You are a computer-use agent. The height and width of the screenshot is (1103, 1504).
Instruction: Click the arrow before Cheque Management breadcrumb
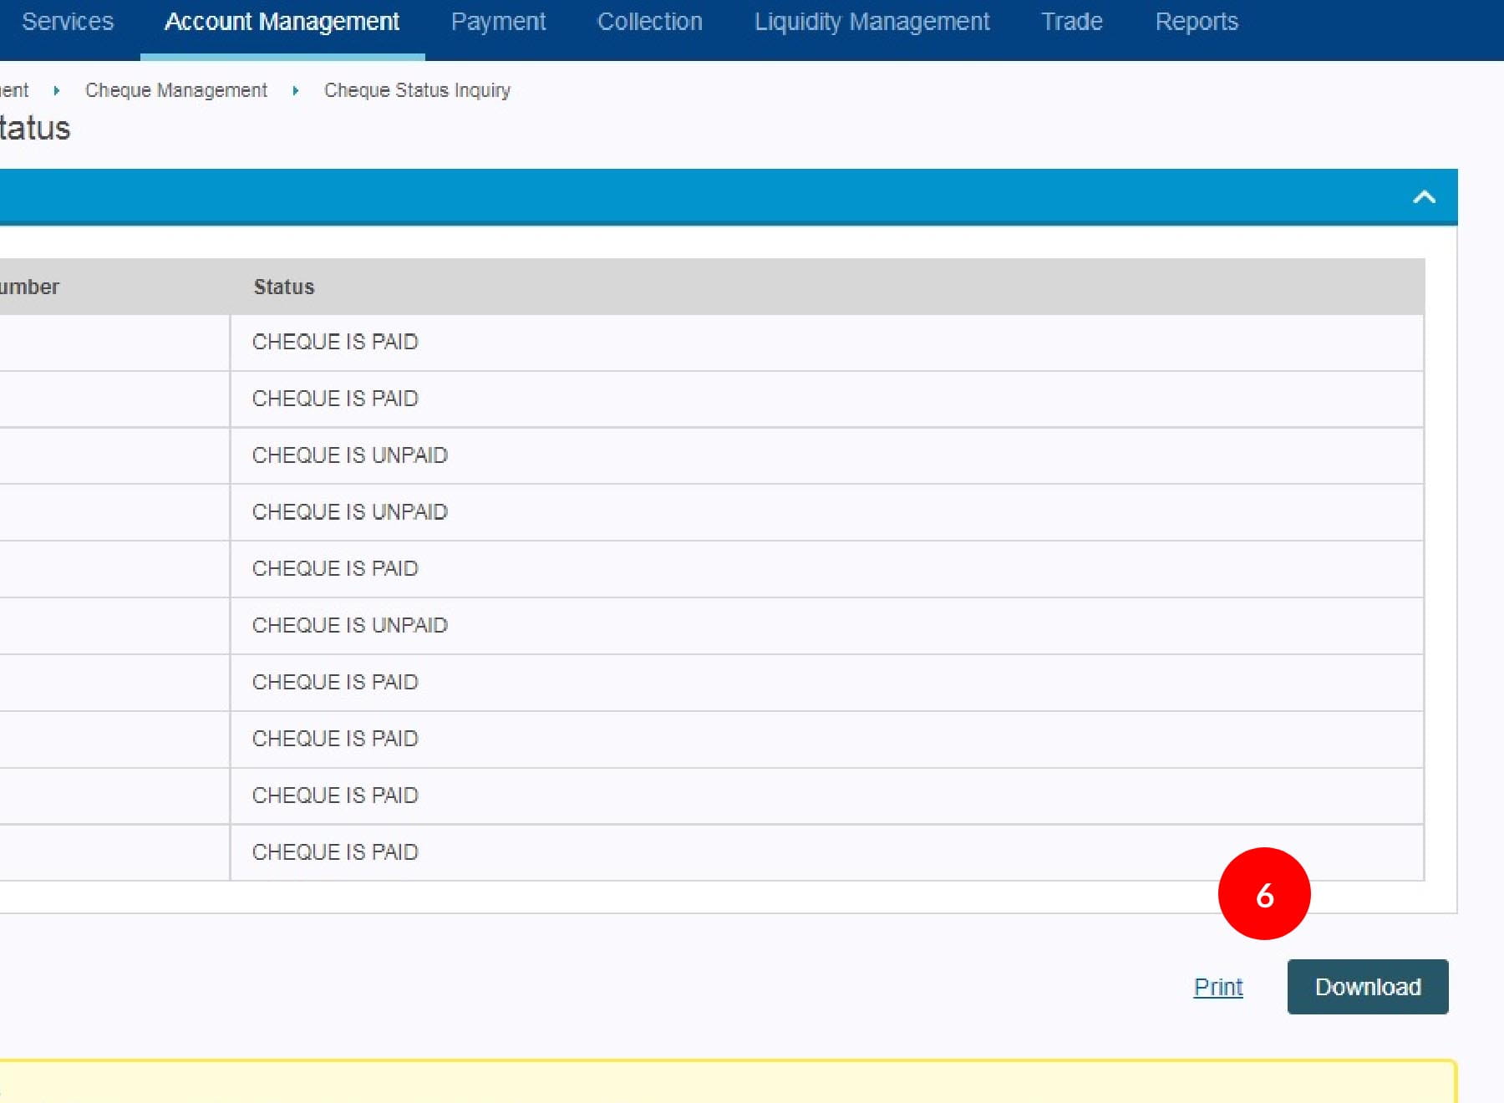point(56,90)
